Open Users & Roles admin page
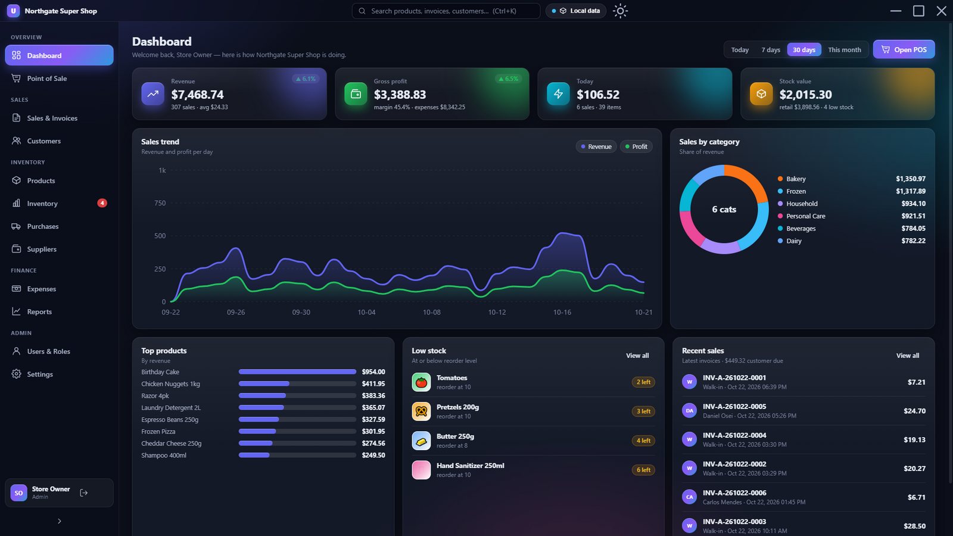 (x=59, y=351)
